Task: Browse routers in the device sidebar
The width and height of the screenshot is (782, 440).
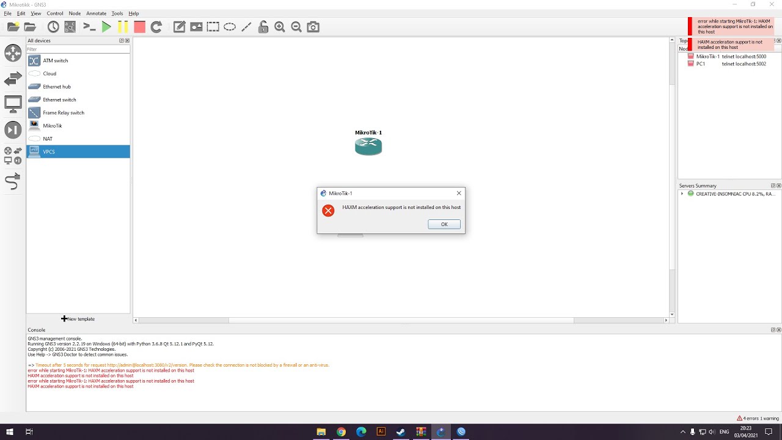Action: click(x=13, y=53)
